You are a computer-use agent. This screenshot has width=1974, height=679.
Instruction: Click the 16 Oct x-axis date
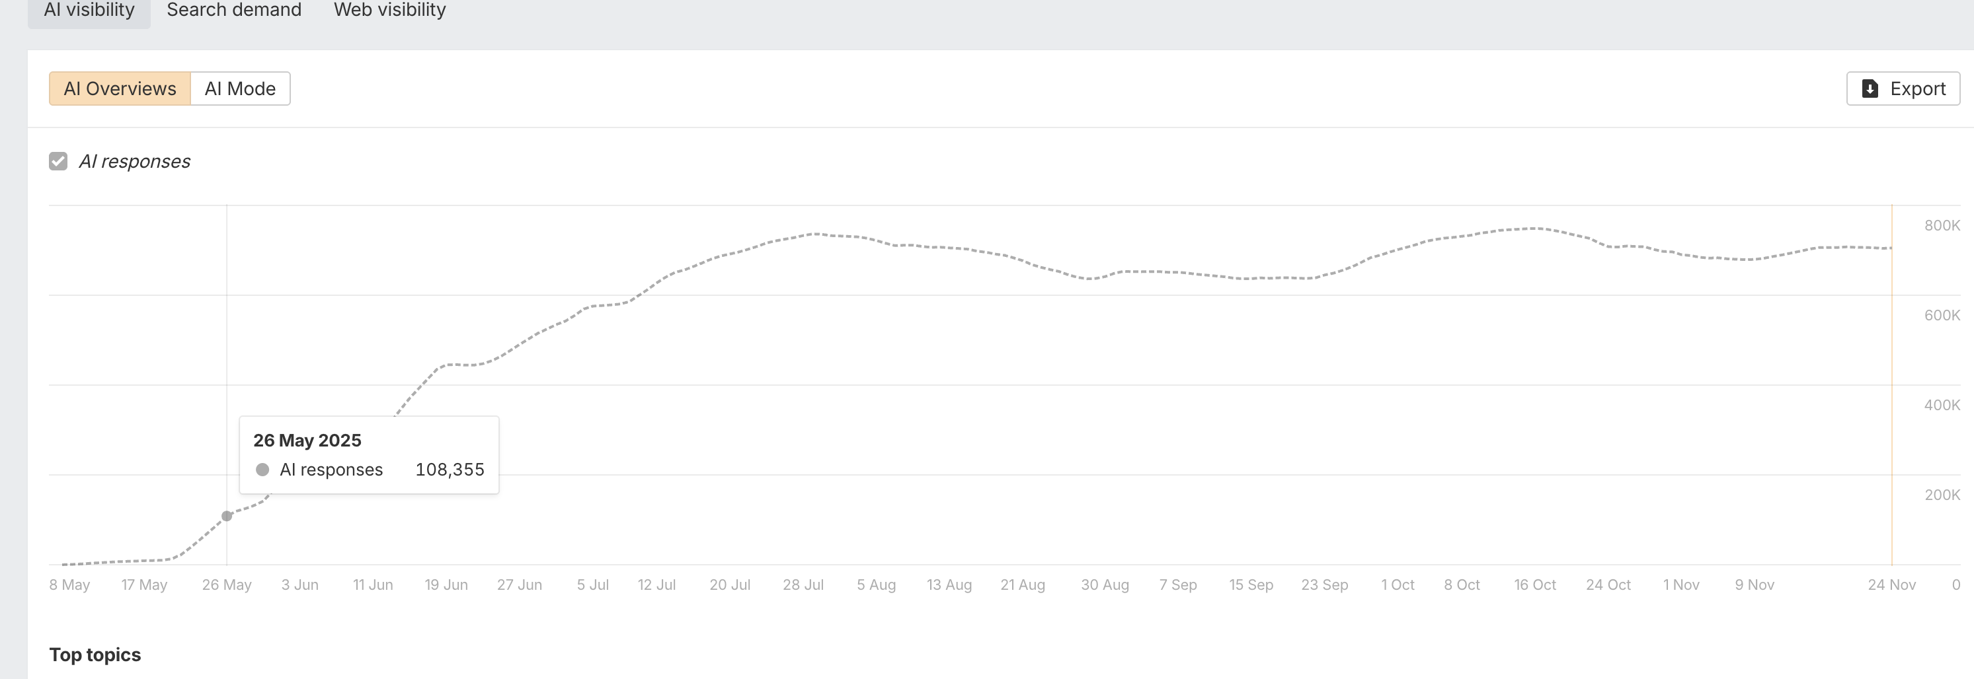pos(1534,585)
